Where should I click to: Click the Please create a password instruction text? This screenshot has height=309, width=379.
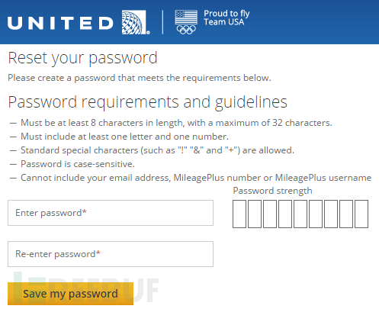click(140, 78)
